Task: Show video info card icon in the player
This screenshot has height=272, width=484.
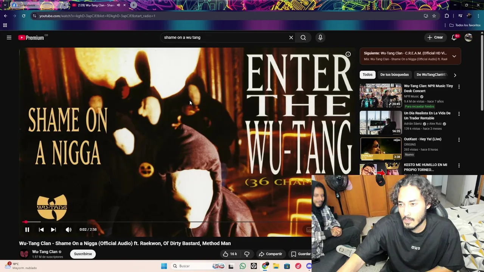Action: coord(348,54)
